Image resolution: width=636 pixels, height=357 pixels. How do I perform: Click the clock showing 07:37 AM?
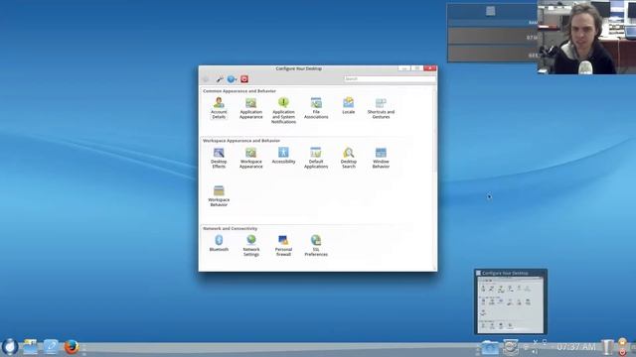[576, 347]
